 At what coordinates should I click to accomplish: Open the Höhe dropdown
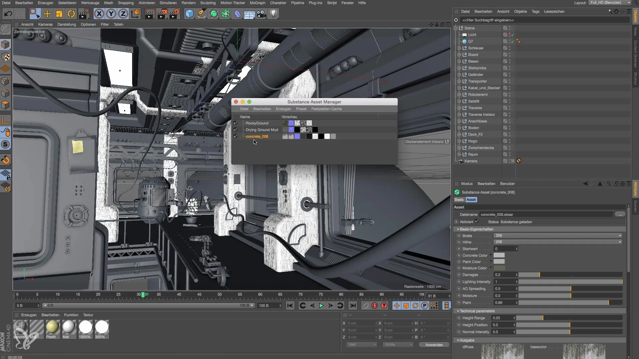coord(558,242)
